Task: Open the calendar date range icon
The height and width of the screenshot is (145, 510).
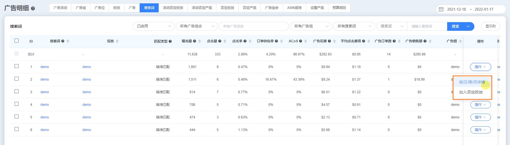Action: coord(441,9)
